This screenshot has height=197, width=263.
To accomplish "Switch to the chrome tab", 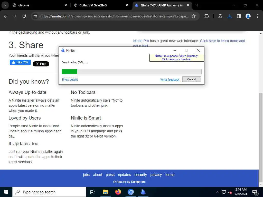I will [40, 5].
